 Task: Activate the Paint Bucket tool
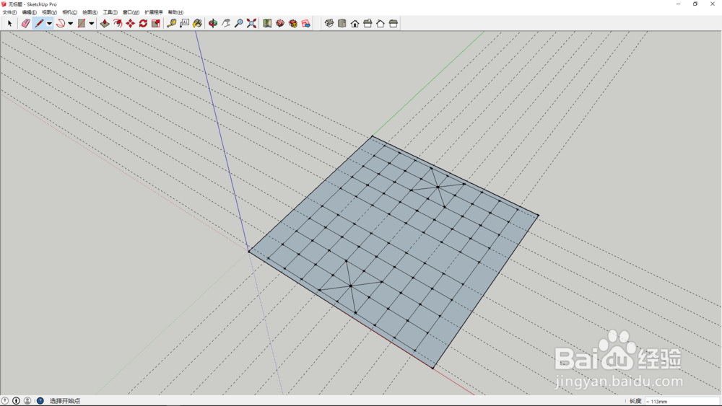tap(198, 24)
